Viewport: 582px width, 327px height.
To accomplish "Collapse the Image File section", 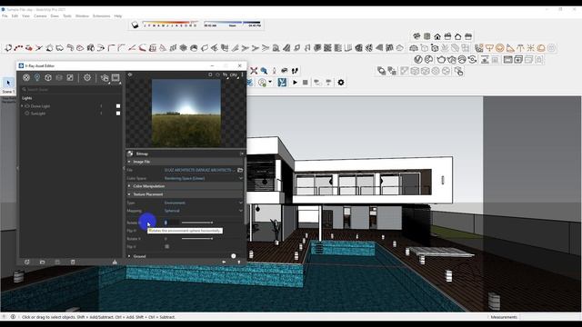I will [x=129, y=162].
